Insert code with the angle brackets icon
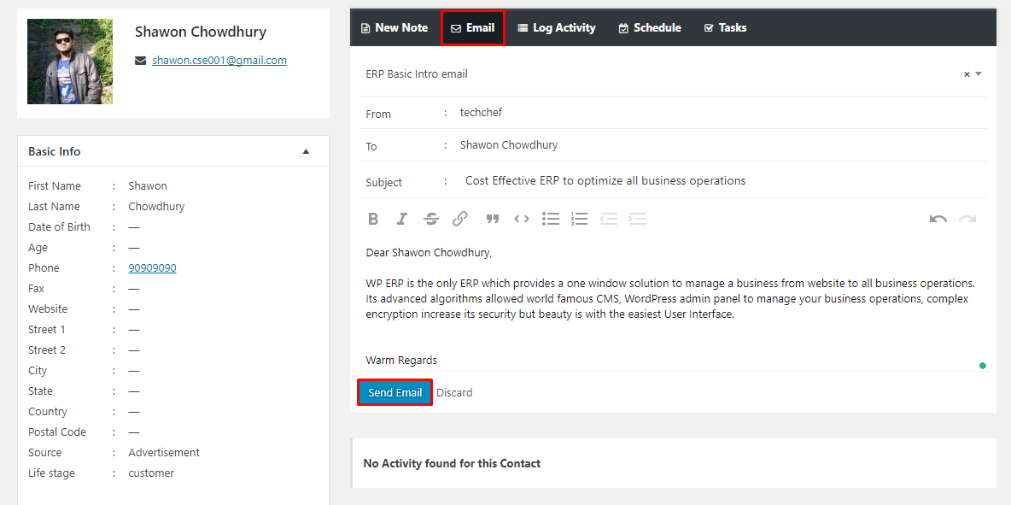 pos(522,219)
